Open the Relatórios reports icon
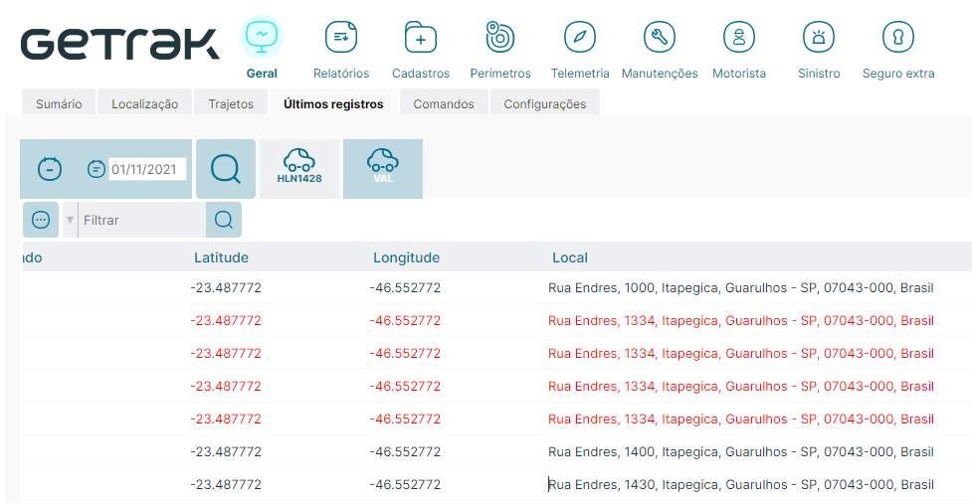 (341, 37)
